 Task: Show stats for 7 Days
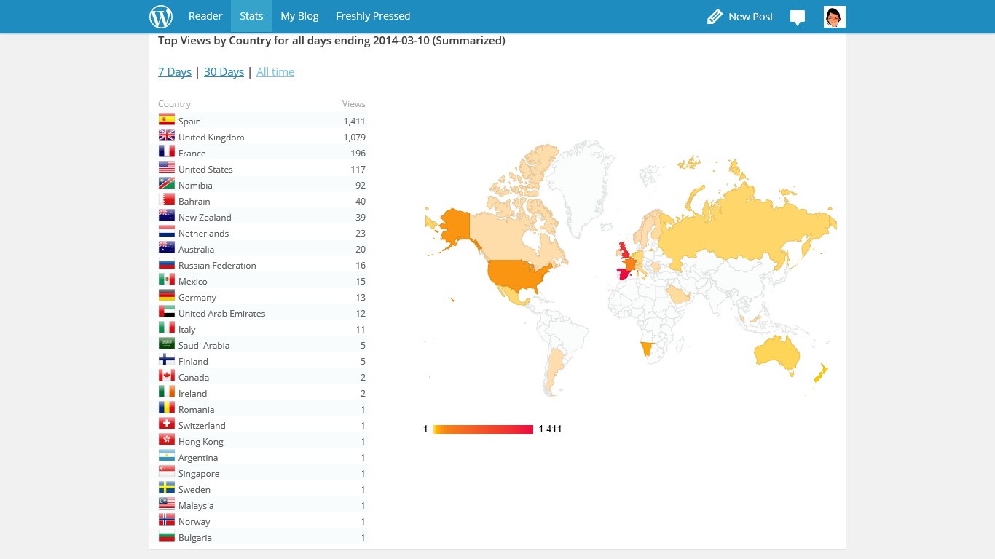pos(175,72)
